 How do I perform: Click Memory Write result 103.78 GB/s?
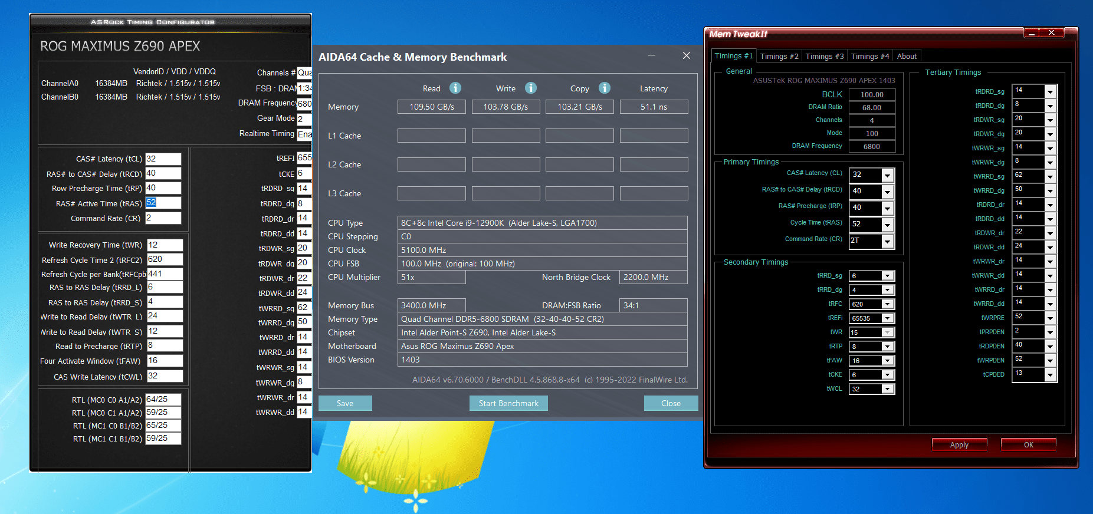(x=506, y=107)
